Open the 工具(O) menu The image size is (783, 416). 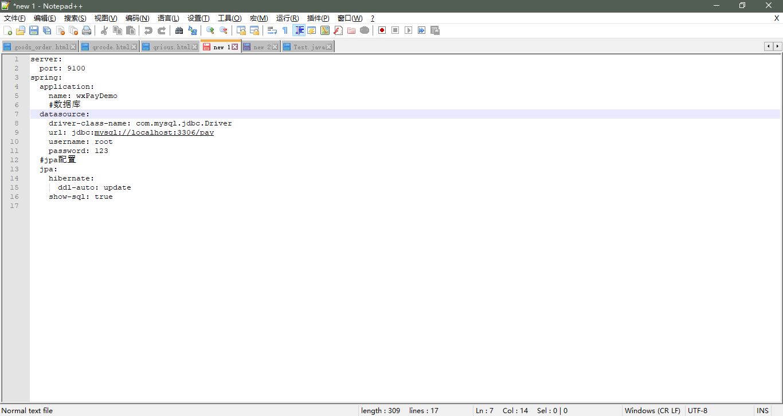(x=229, y=18)
